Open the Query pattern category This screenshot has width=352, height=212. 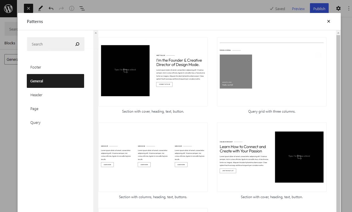[35, 122]
